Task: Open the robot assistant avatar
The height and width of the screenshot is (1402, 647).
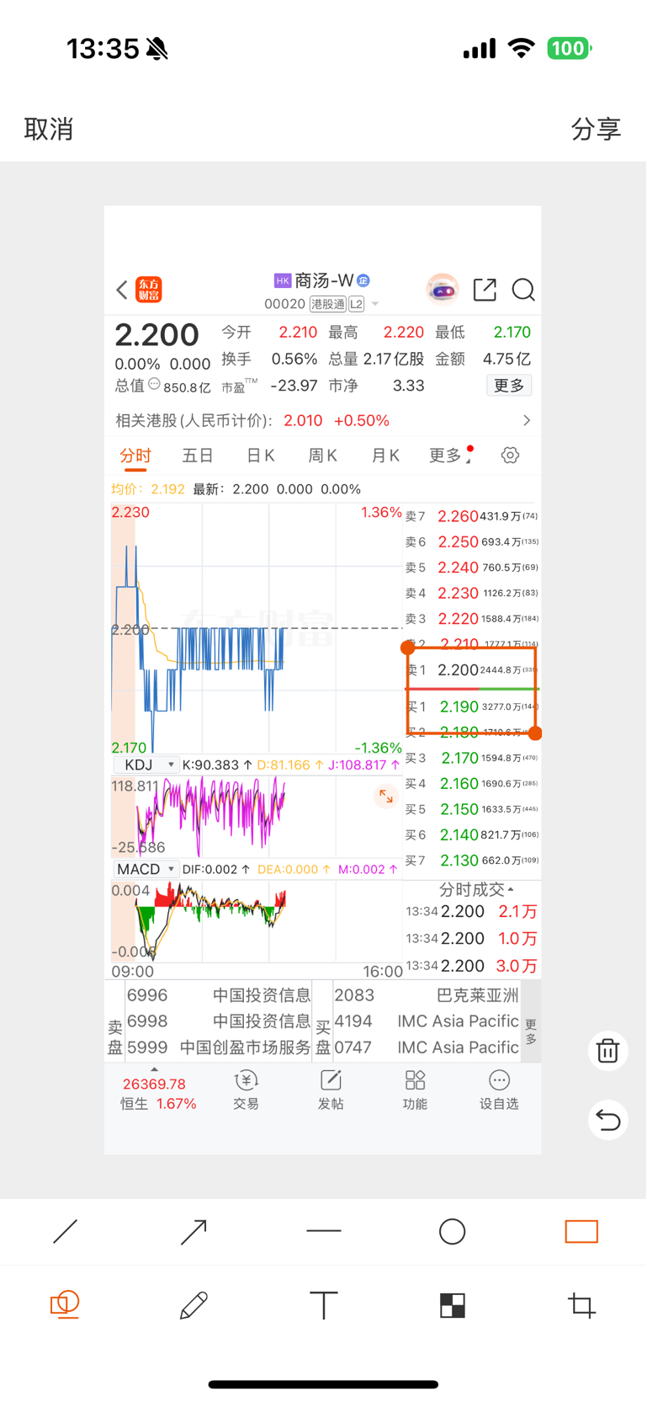Action: tap(442, 289)
